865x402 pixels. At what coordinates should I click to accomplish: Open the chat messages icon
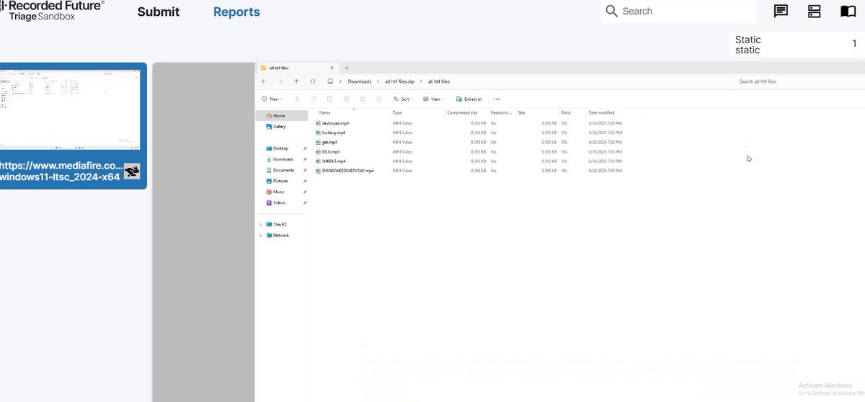(781, 12)
